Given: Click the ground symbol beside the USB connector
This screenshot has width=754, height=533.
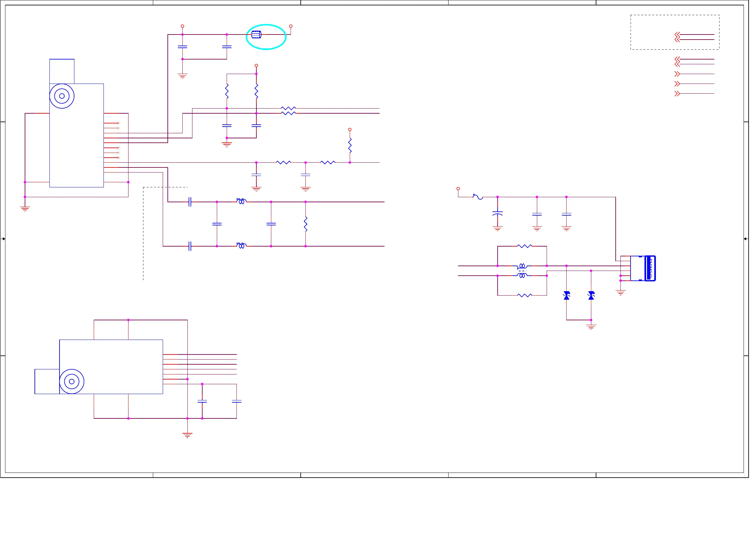Looking at the screenshot, I should 621,292.
